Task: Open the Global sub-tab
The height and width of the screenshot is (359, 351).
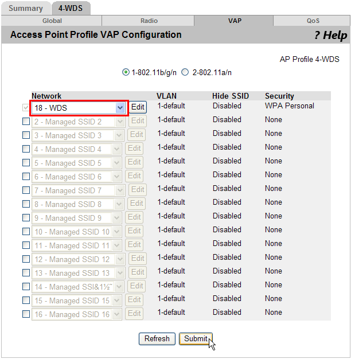Action: point(52,21)
